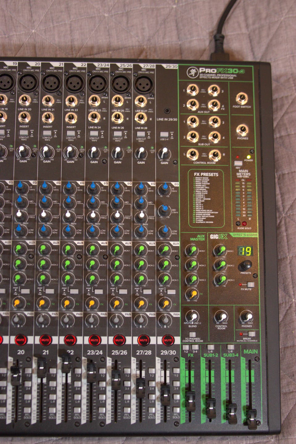Image resolution: width=296 pixels, height=444 pixels.
Task: Click the channel 29/30 MID 2.5kHz knob
Action: (165, 210)
